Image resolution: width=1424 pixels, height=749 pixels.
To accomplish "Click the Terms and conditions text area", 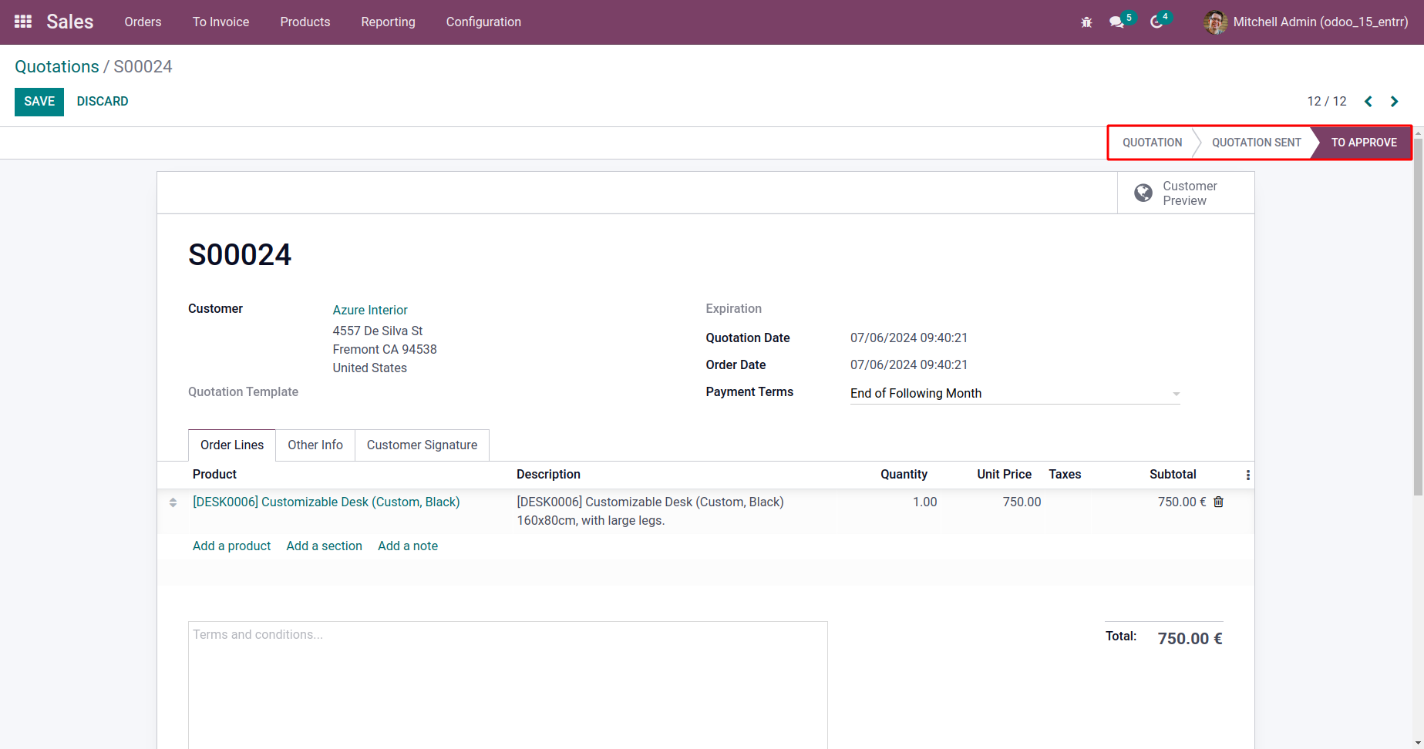I will 508,684.
